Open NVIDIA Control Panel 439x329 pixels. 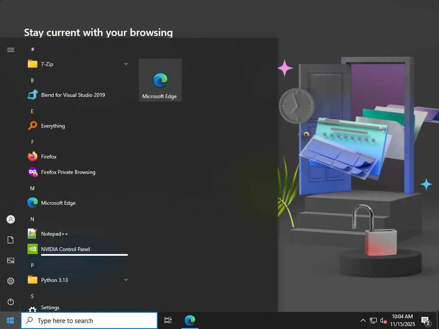[x=78, y=249]
